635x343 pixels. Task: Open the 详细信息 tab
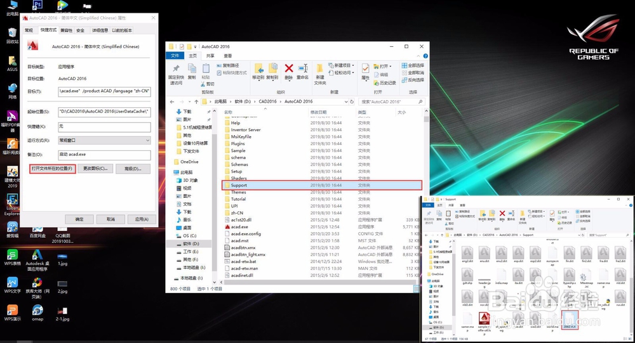100,30
